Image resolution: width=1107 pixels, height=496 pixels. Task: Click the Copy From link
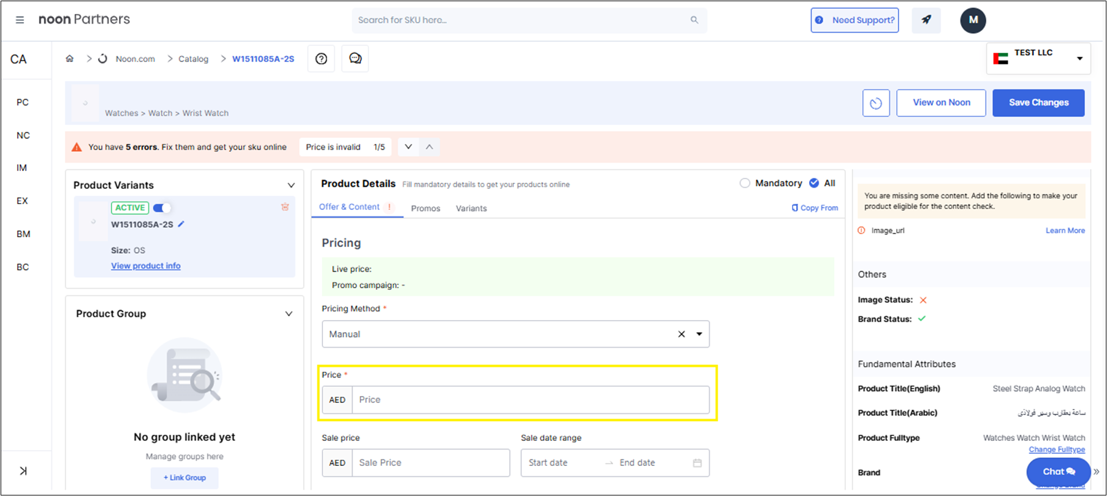pyautogui.click(x=815, y=208)
